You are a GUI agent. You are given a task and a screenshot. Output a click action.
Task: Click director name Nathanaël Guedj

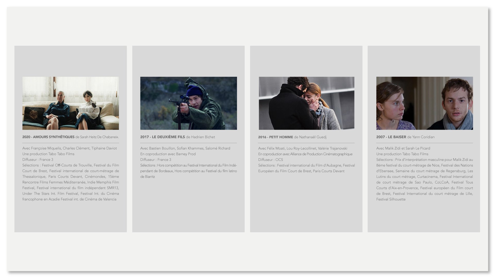[x=313, y=137]
